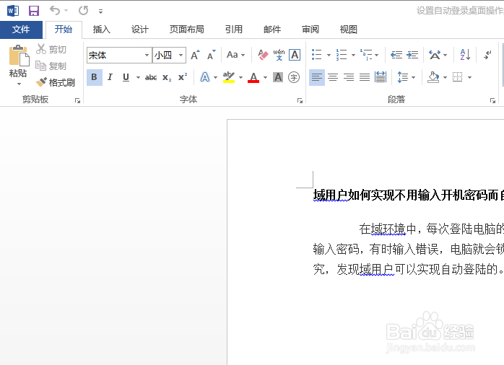The width and height of the screenshot is (504, 365).
Task: Click the Word application icon in title bar
Action: (x=13, y=11)
